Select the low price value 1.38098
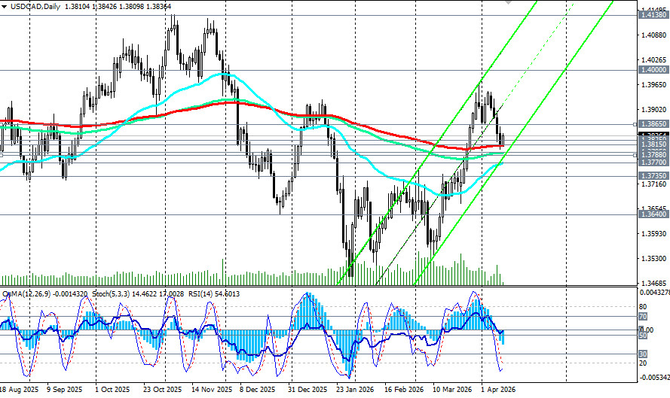This screenshot has height=398, width=670. [132, 7]
